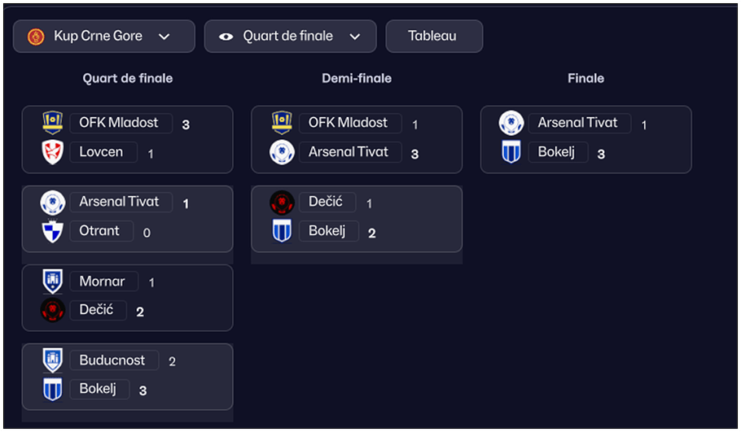Click the Lovcen team name
Image resolution: width=741 pixels, height=432 pixels.
click(103, 152)
